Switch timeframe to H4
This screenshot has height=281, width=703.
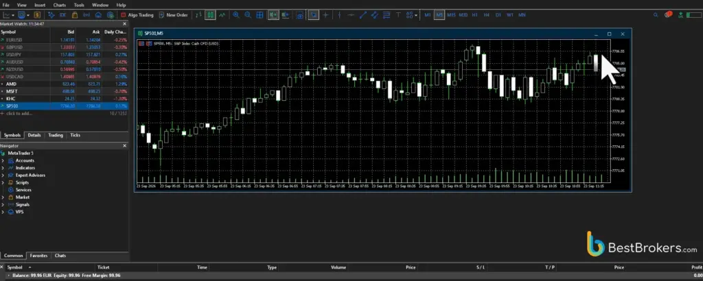[x=487, y=15]
